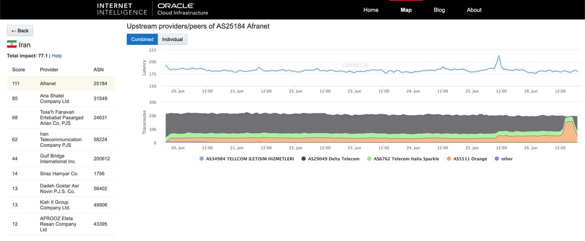Click the Score column header
585x241 pixels.
18,70
